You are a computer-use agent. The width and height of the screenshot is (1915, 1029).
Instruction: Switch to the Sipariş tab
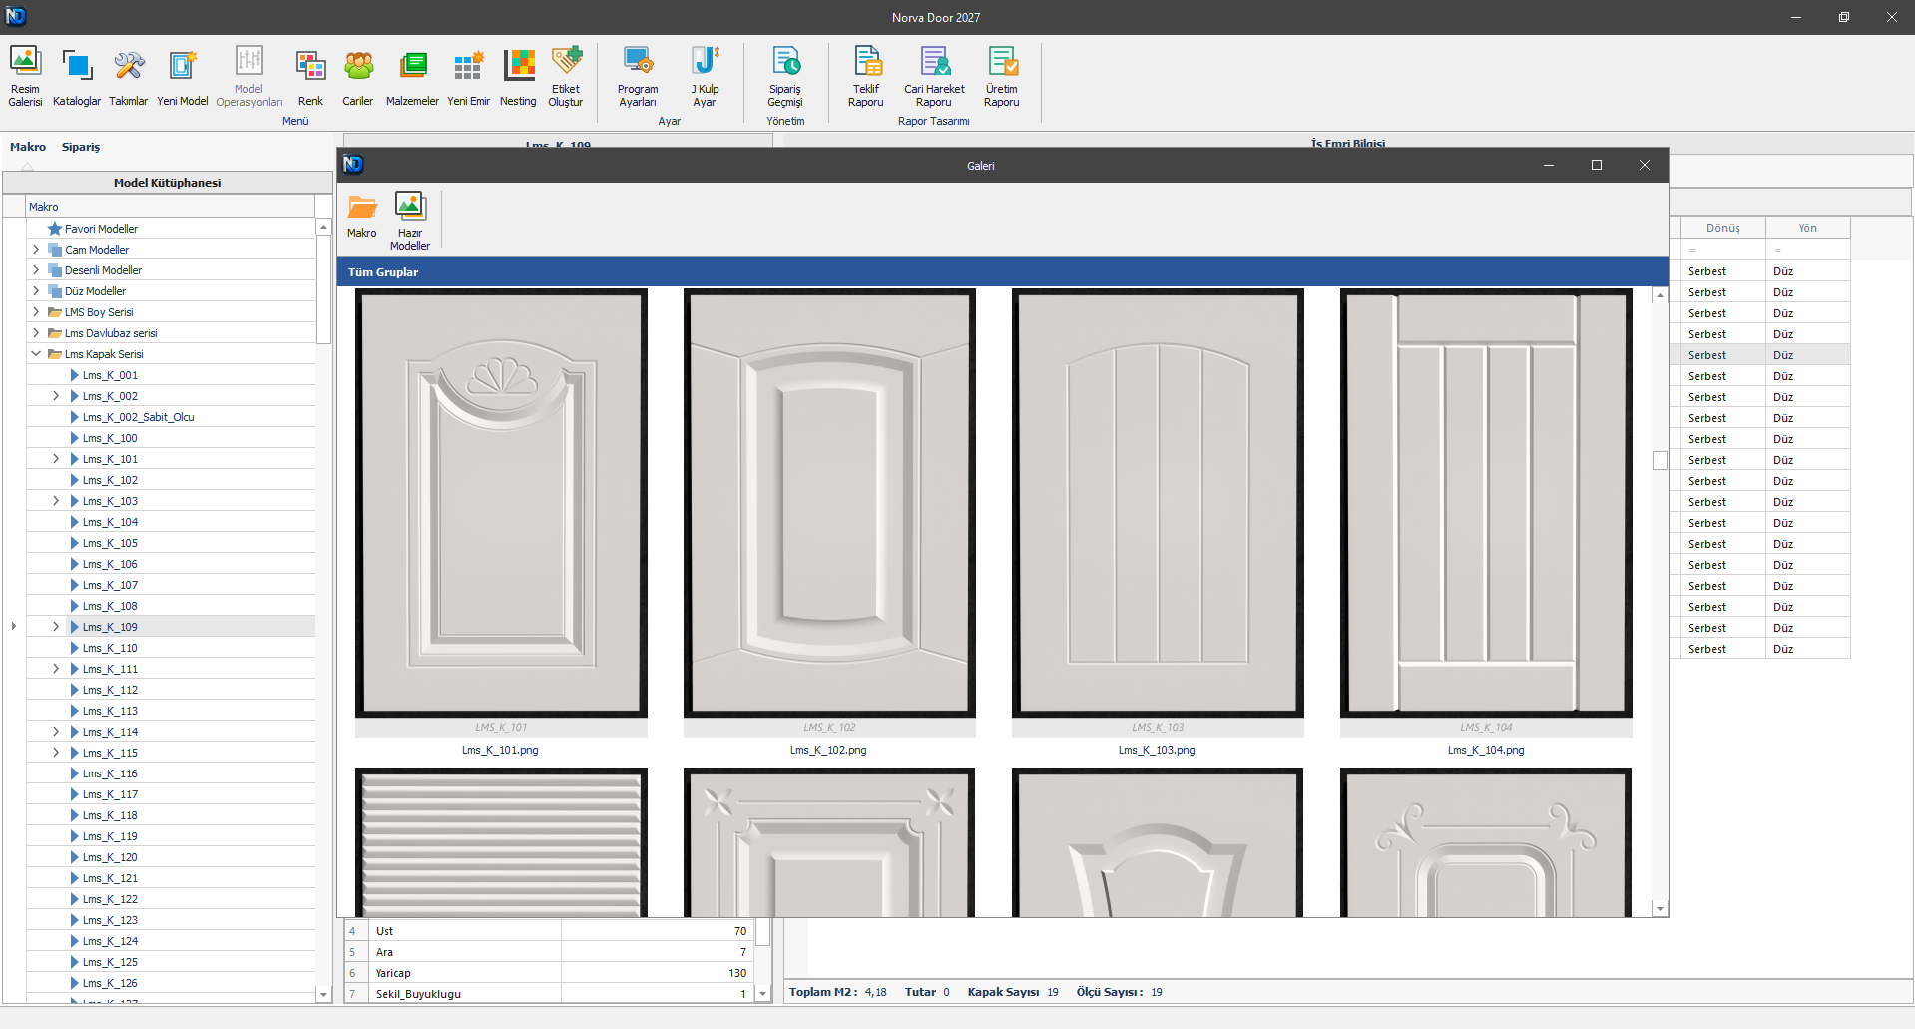(x=81, y=147)
